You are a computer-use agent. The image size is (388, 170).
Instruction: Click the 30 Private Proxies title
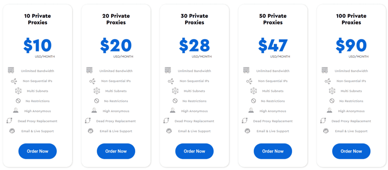pyautogui.click(x=194, y=19)
